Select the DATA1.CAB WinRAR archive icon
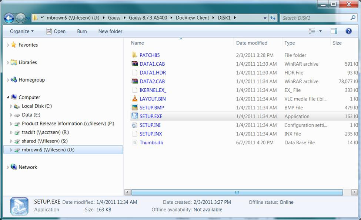This screenshot has width=361, height=220. [x=134, y=64]
